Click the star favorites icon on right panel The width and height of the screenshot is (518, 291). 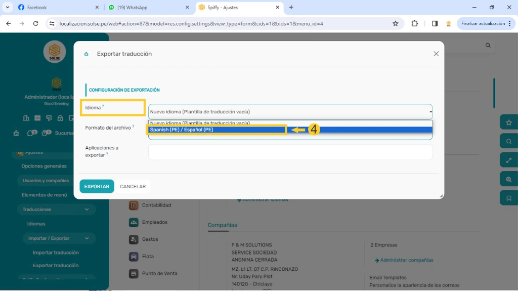click(508, 122)
